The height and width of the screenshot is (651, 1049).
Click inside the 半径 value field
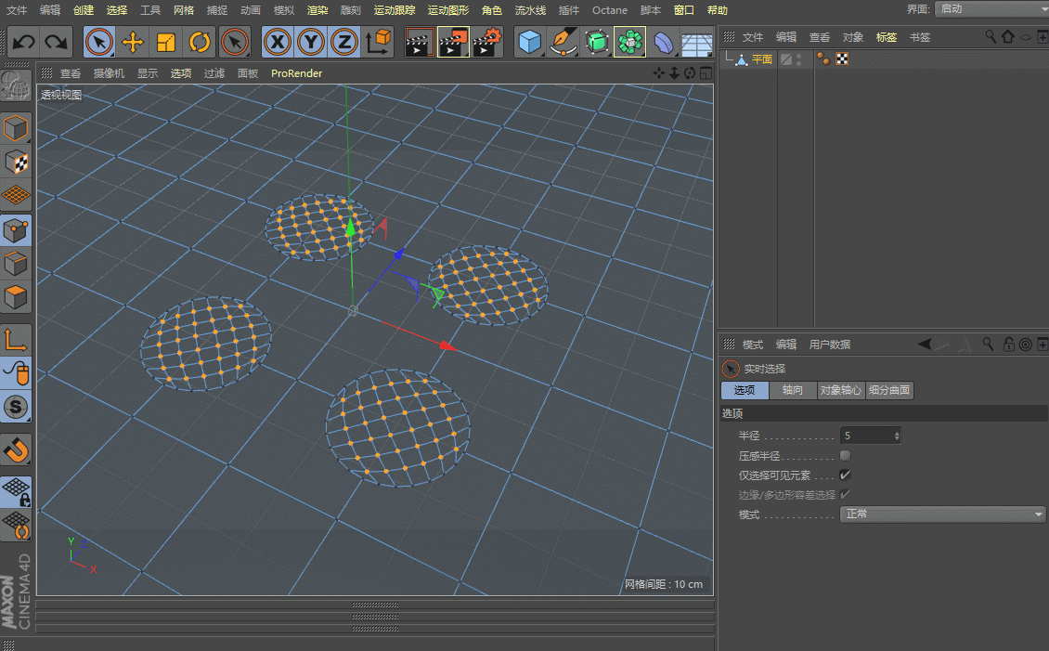pos(863,435)
